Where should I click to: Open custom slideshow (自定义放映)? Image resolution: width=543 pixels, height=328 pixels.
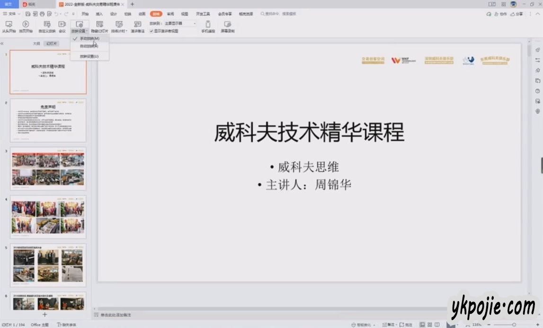(47, 27)
